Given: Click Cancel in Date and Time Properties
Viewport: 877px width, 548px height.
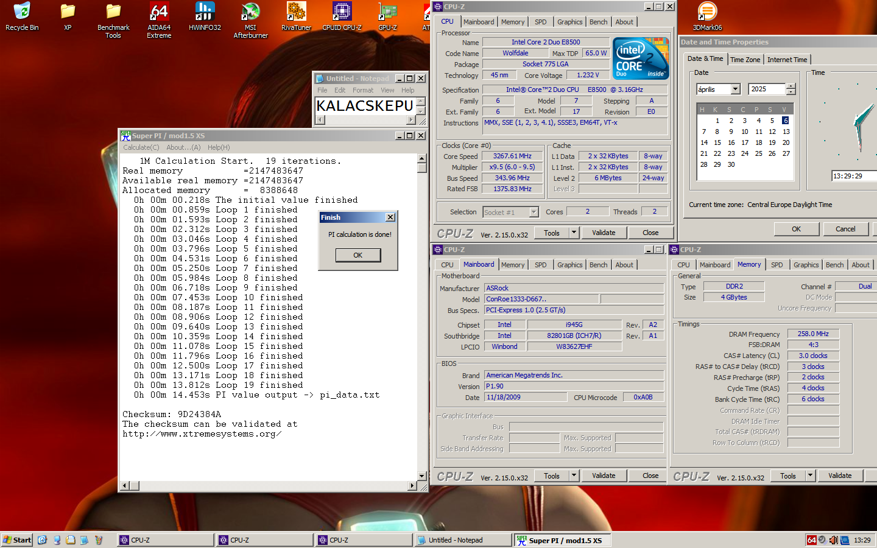Looking at the screenshot, I should point(845,229).
